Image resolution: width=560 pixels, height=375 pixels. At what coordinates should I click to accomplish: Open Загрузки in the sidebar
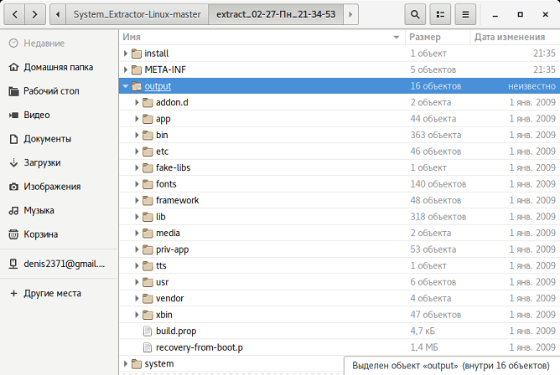pos(59,162)
